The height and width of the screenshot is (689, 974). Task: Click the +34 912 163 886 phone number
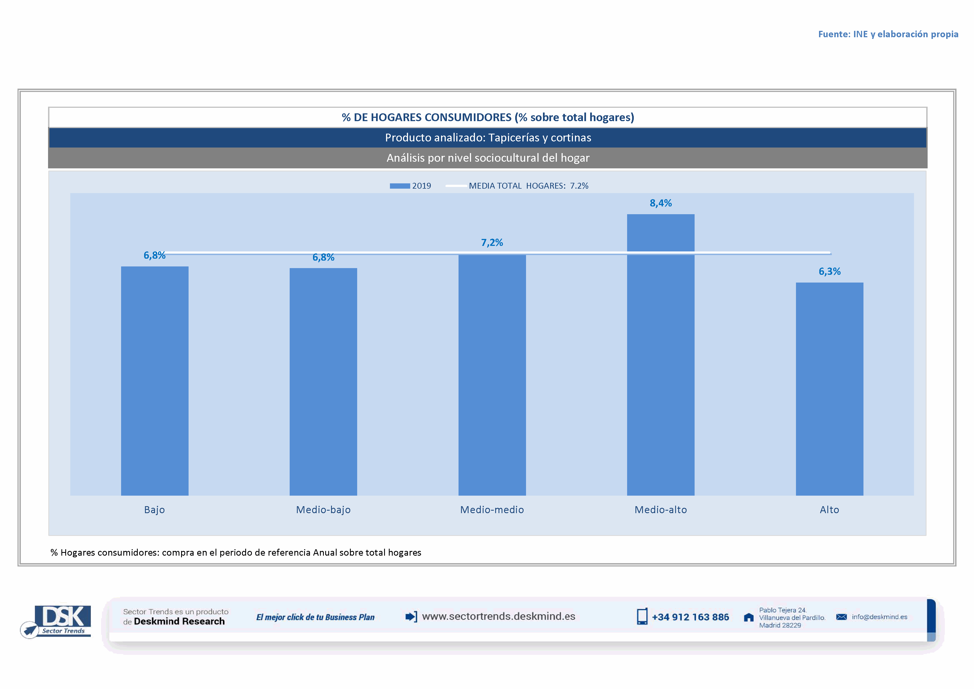[690, 617]
